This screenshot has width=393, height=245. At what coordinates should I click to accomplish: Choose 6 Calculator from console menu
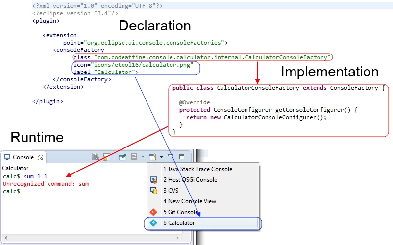pyautogui.click(x=203, y=223)
